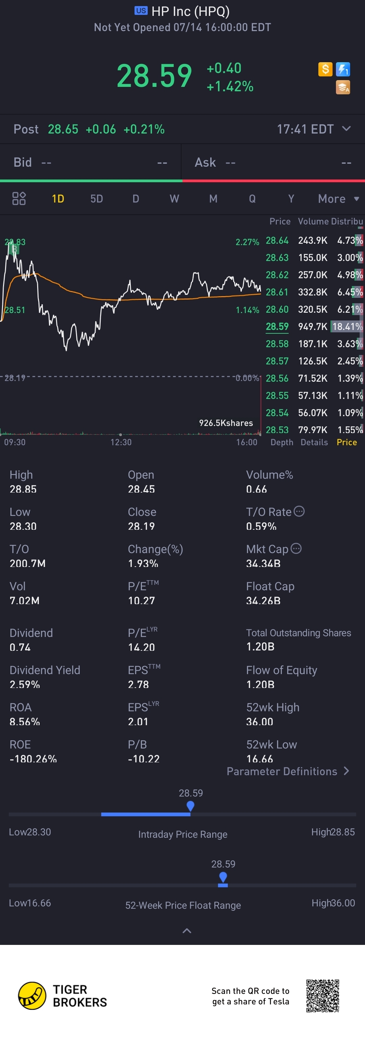365x1047 pixels.
Task: Collapse stock details with up chevron
Action: pyautogui.click(x=187, y=930)
